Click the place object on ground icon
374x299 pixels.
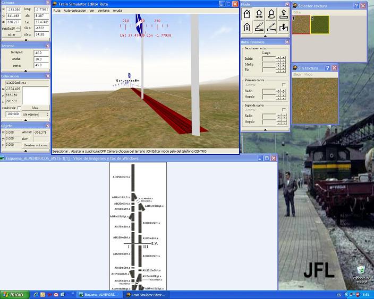[284, 14]
